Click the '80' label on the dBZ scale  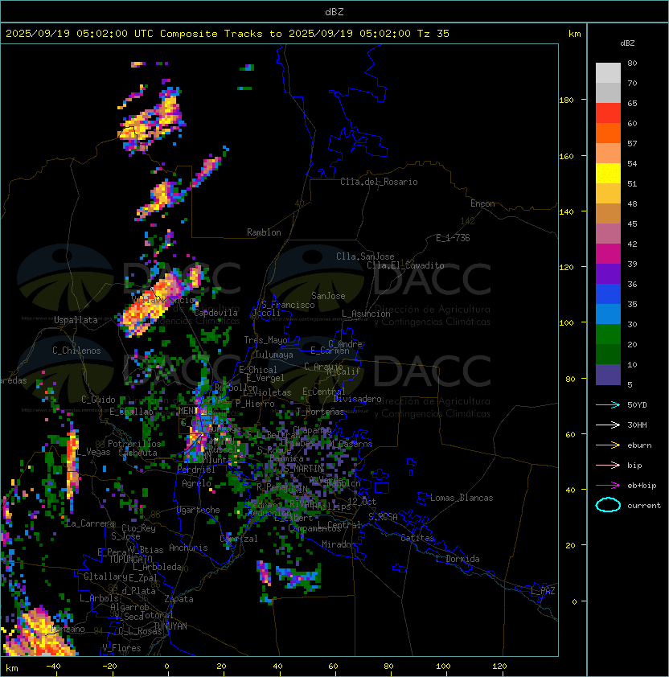[632, 63]
